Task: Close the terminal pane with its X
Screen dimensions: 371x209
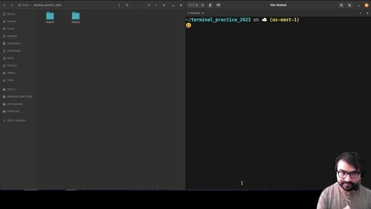Action: point(368,13)
